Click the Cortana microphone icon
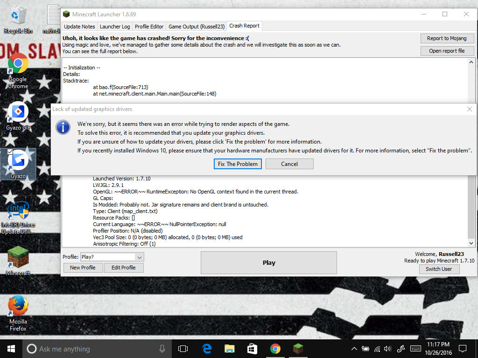Image resolution: width=478 pixels, height=358 pixels. (x=162, y=349)
